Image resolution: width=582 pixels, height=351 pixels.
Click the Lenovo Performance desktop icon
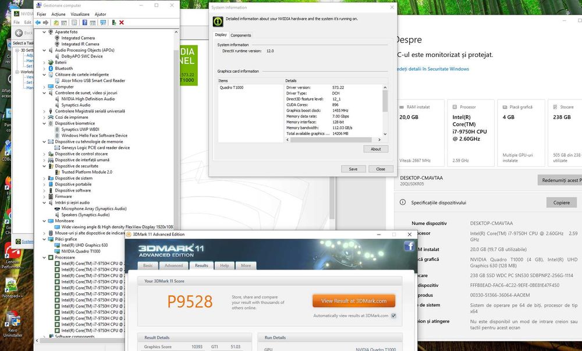(x=12, y=256)
